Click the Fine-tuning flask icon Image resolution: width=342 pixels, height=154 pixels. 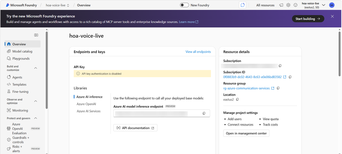coord(9,92)
